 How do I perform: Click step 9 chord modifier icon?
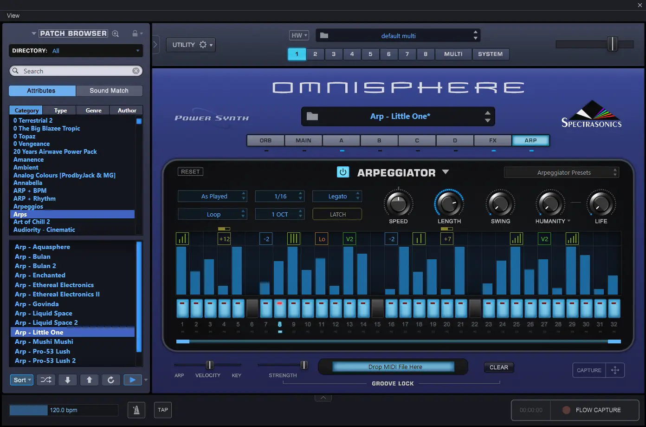click(x=294, y=239)
